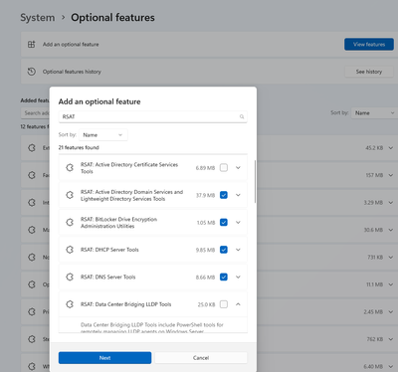Click the added features search box
The height and width of the screenshot is (372, 398).
coord(35,113)
